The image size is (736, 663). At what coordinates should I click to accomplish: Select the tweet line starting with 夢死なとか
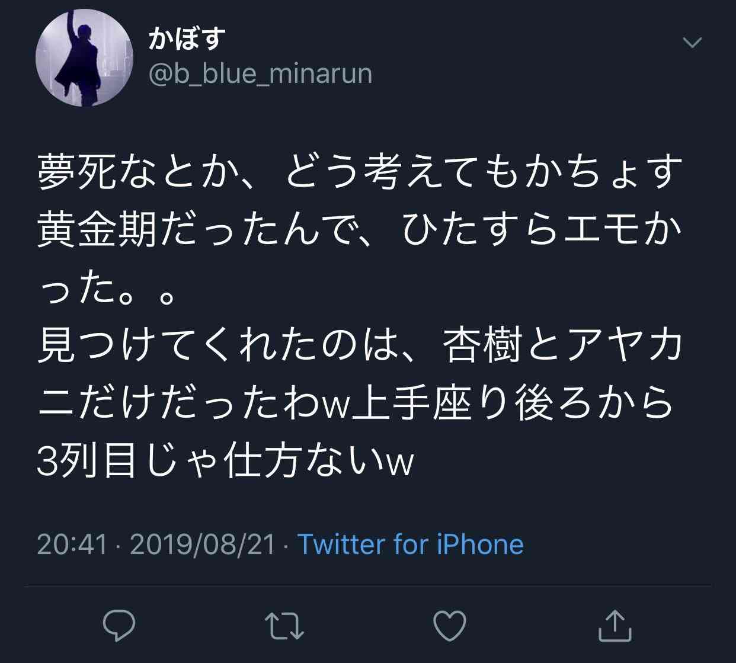[x=361, y=172]
